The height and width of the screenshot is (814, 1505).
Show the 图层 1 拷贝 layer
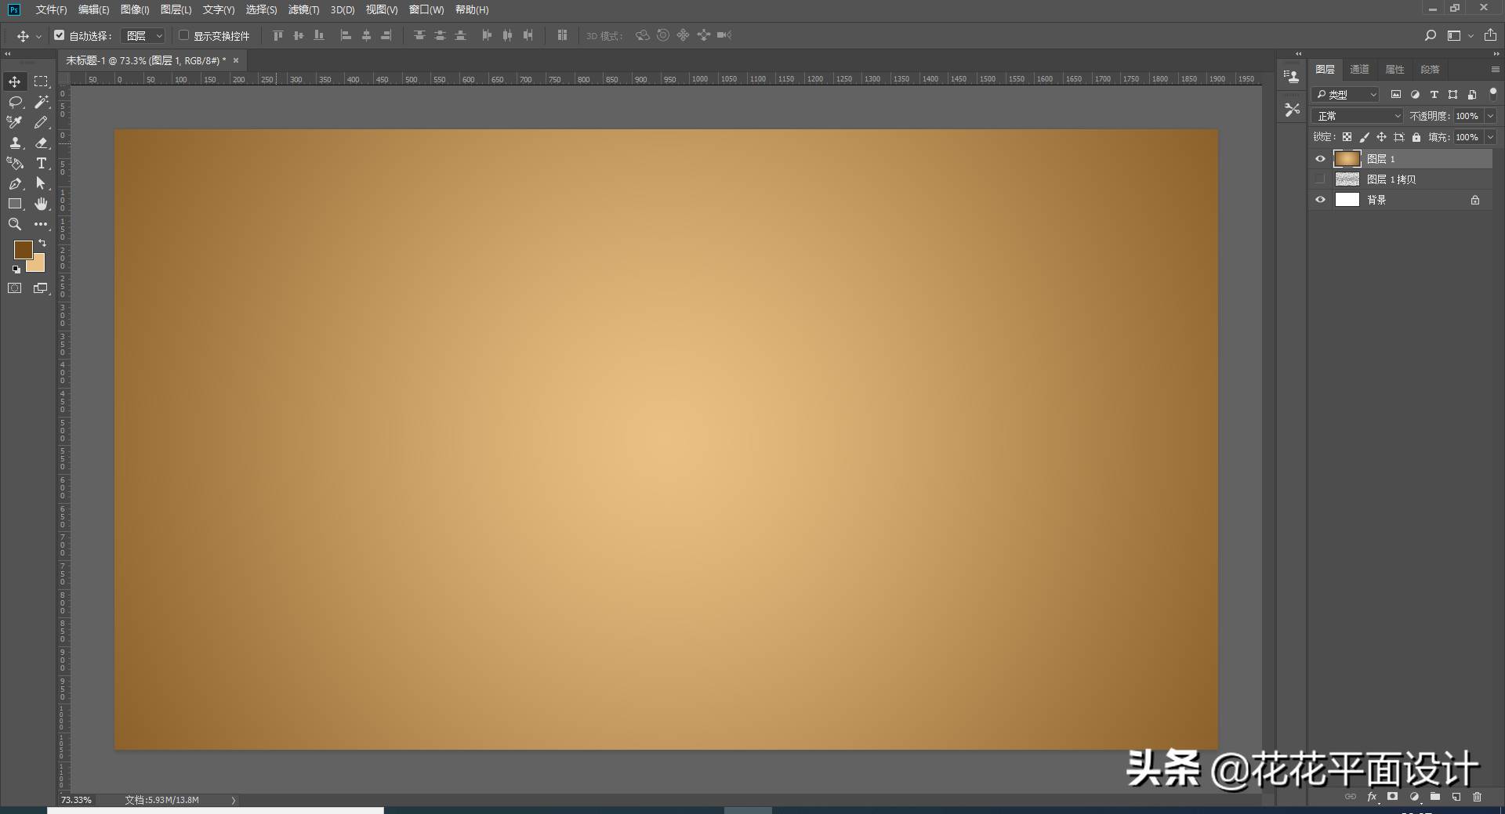coord(1320,179)
